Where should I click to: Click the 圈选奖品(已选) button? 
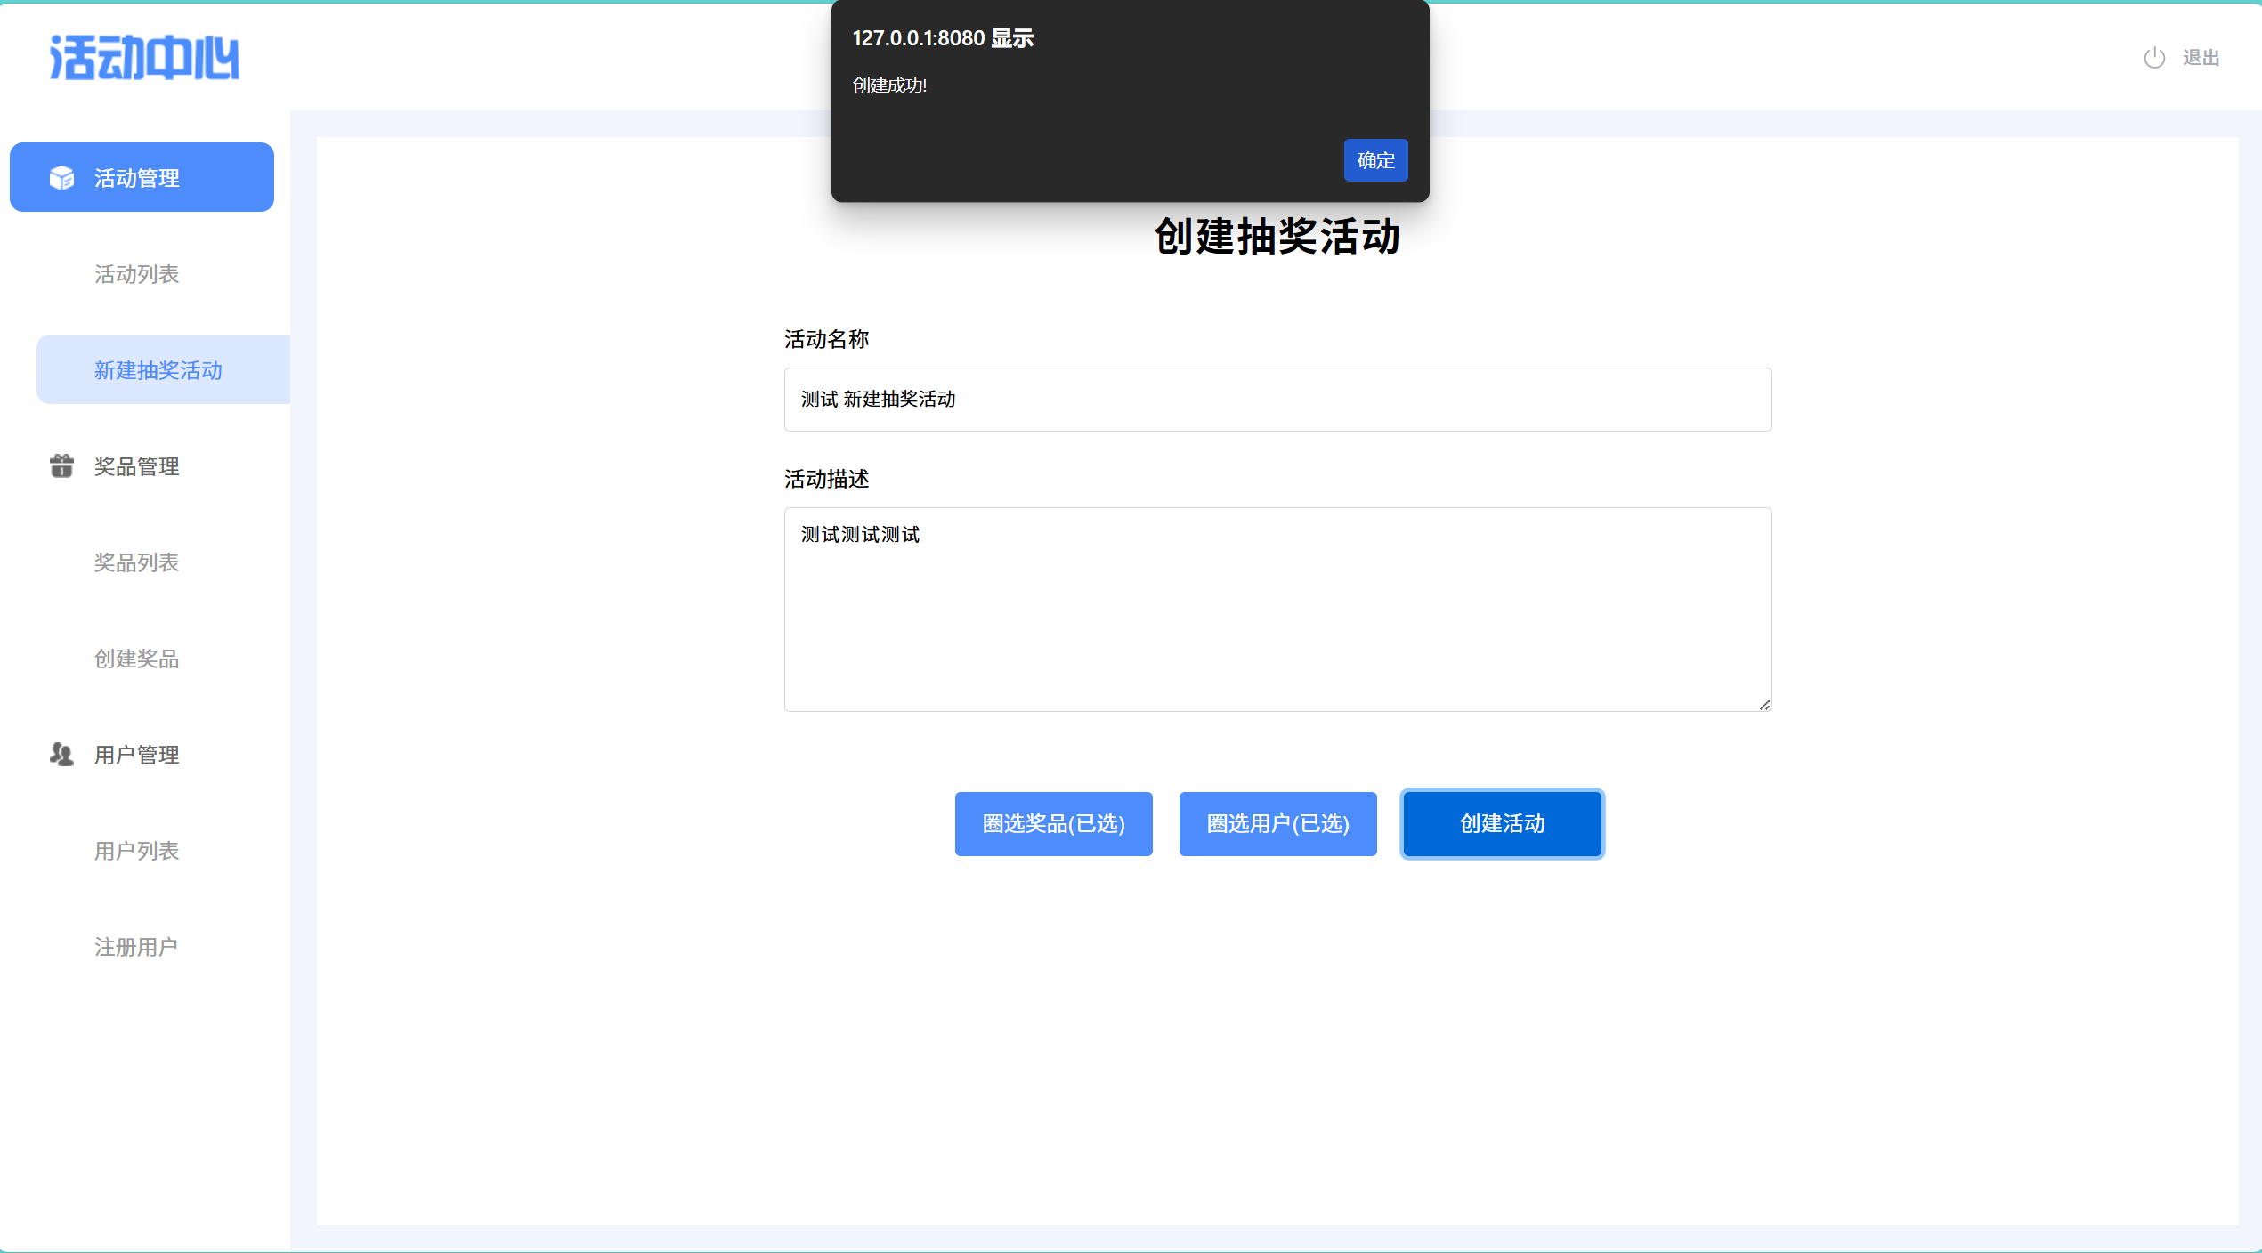pos(1053,823)
